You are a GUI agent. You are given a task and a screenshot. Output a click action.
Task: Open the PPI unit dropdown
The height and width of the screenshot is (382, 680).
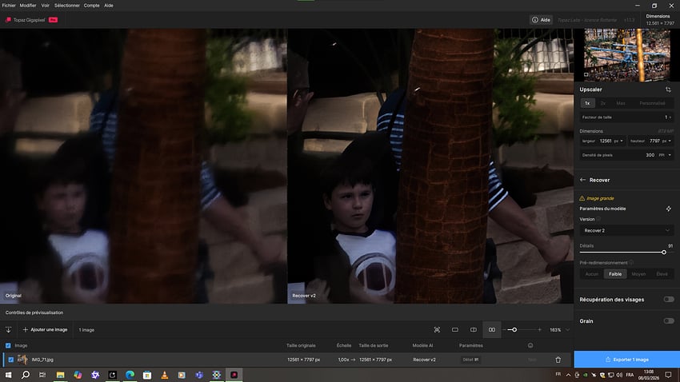pyautogui.click(x=662, y=154)
